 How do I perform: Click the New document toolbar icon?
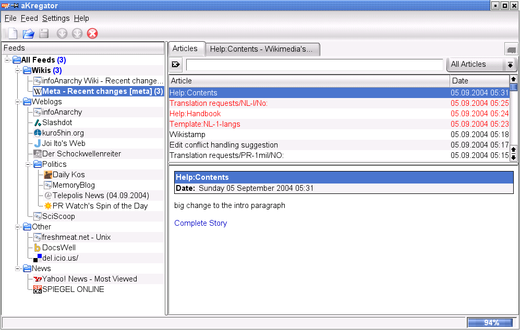13,33
